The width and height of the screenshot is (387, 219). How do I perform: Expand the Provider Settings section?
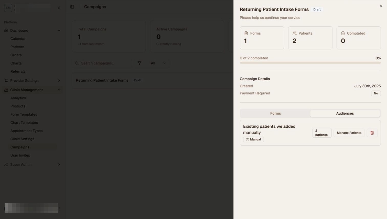[59, 81]
